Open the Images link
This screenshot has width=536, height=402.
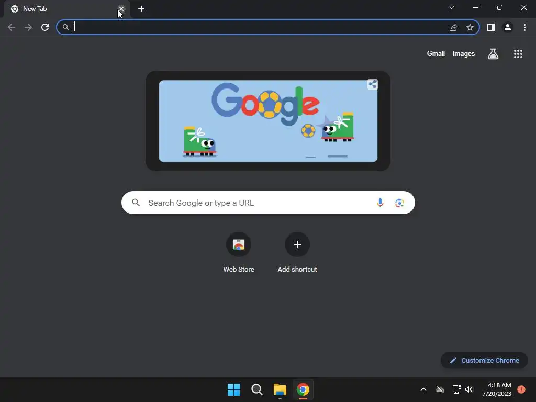click(464, 54)
